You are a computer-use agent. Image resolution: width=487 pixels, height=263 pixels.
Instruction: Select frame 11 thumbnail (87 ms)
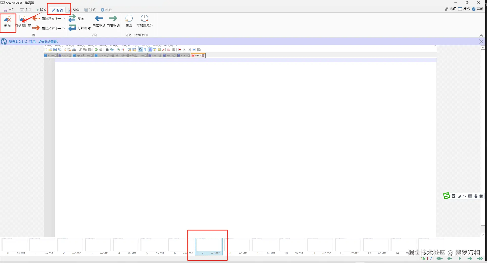click(320, 247)
